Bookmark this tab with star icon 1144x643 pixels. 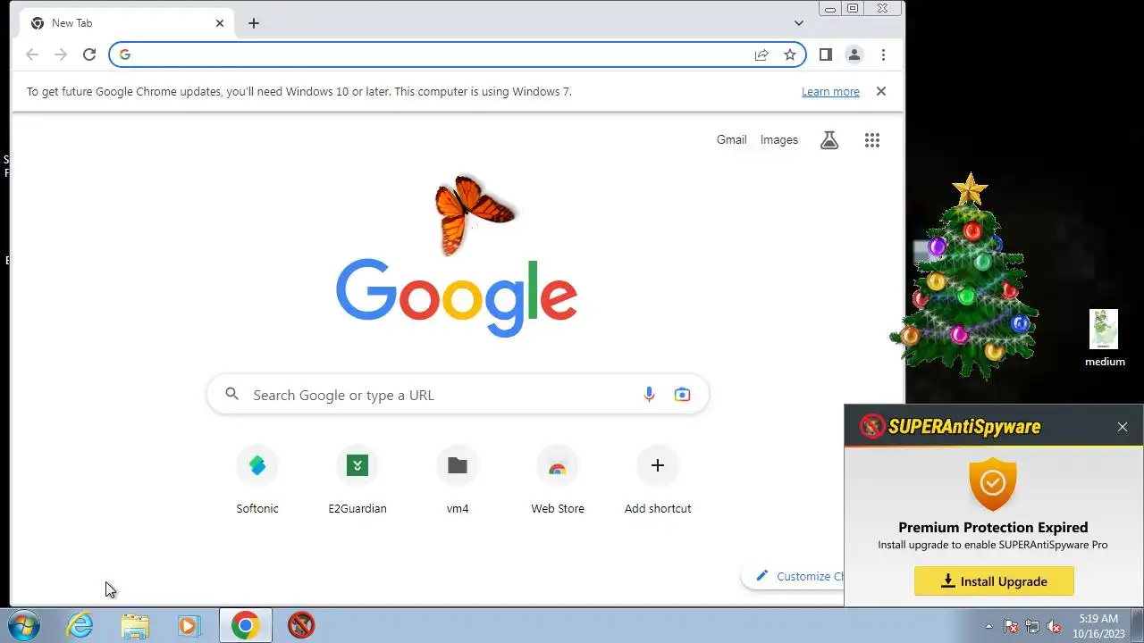coord(790,54)
